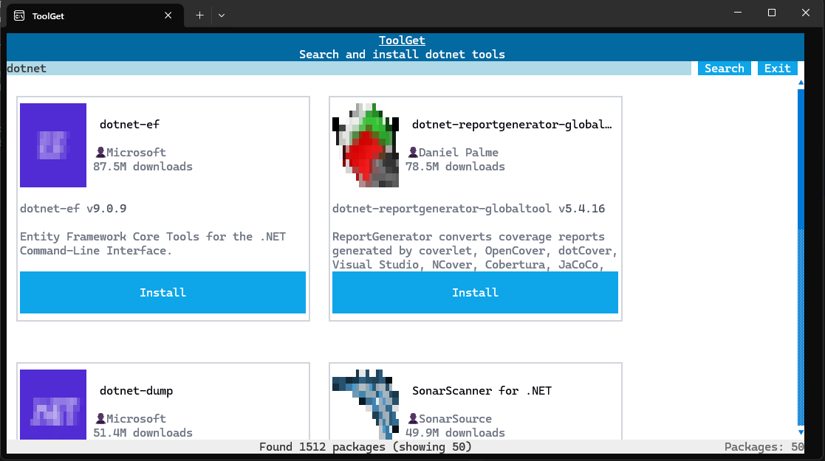Close the ToolGet terminal tab
825x461 pixels.
click(x=168, y=15)
